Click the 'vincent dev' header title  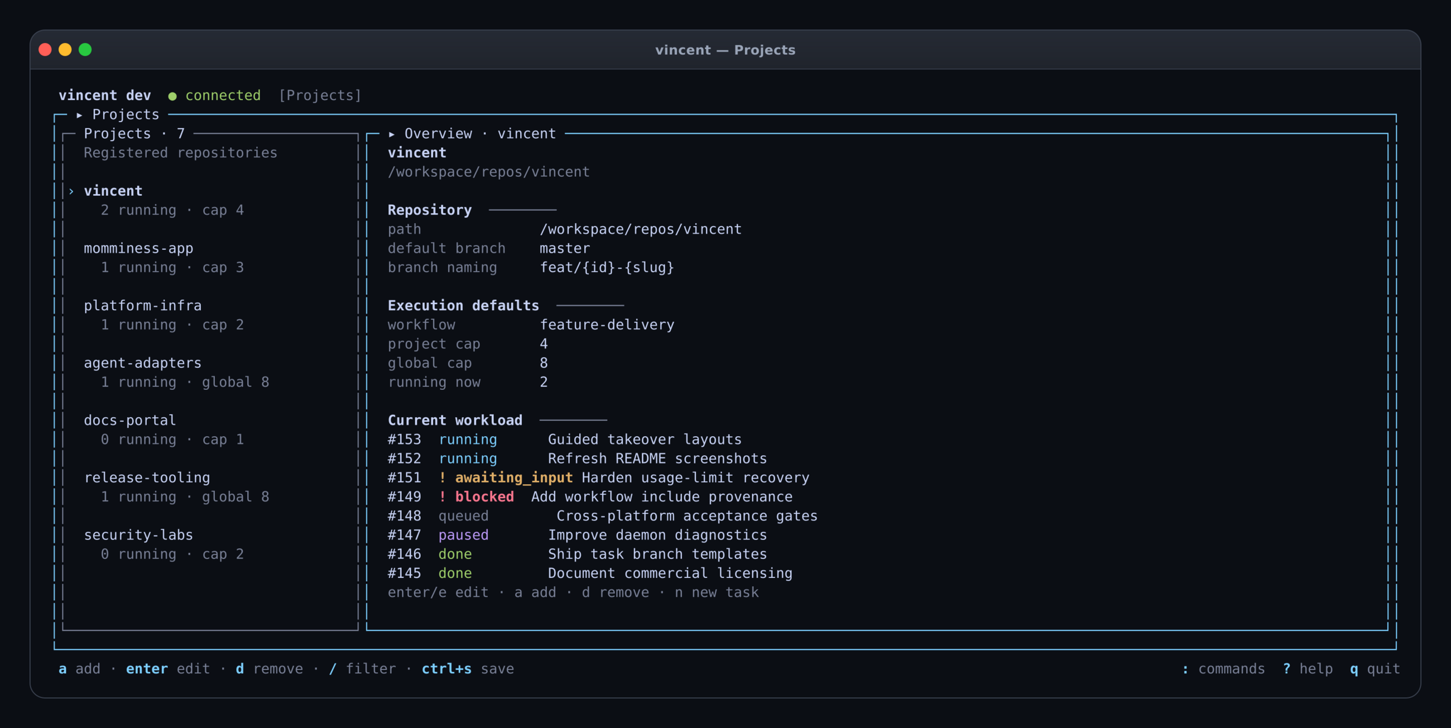pos(105,96)
